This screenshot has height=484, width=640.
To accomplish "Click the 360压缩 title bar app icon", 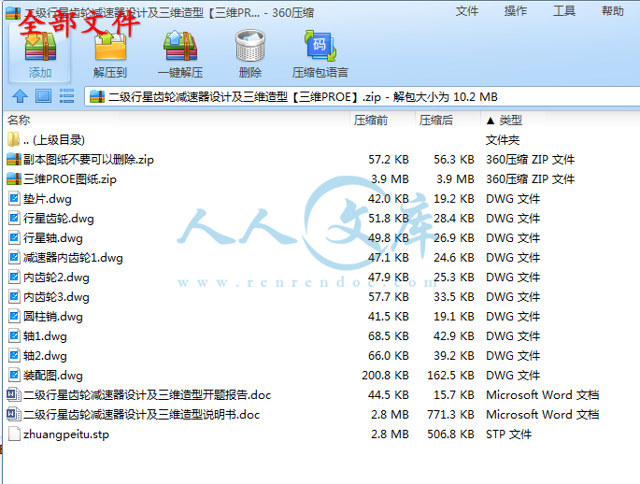I will point(13,13).
